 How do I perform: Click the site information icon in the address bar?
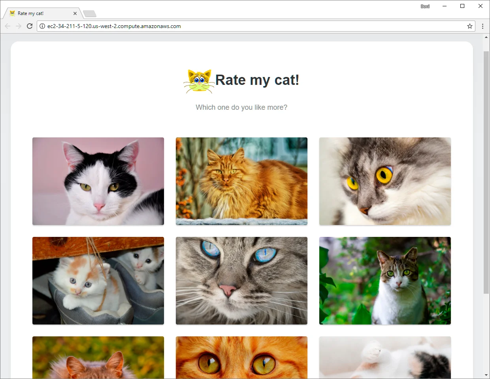pyautogui.click(x=42, y=26)
